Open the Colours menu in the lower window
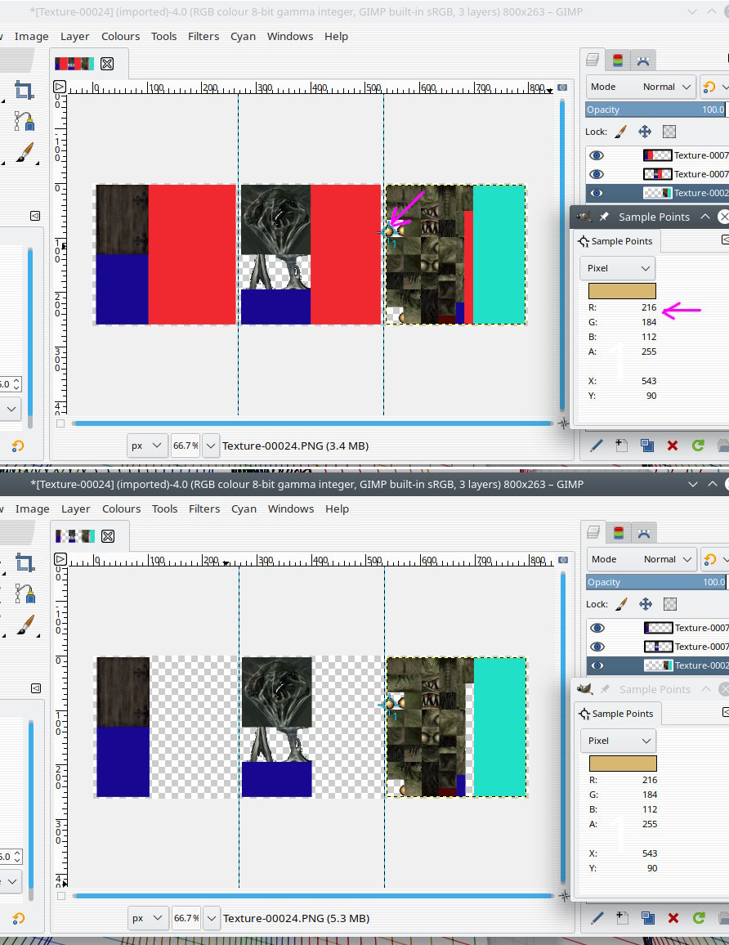Screen dimensions: 729x945 121,508
